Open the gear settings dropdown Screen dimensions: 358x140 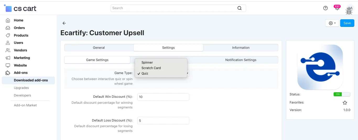[x=332, y=23]
